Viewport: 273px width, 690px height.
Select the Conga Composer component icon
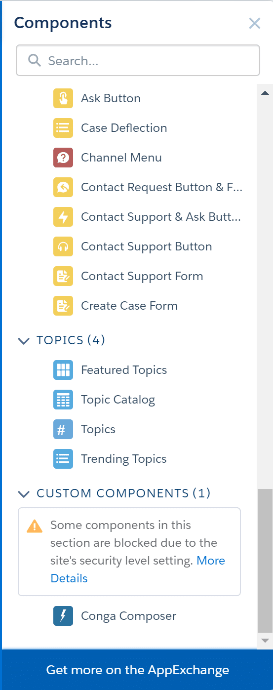click(63, 616)
